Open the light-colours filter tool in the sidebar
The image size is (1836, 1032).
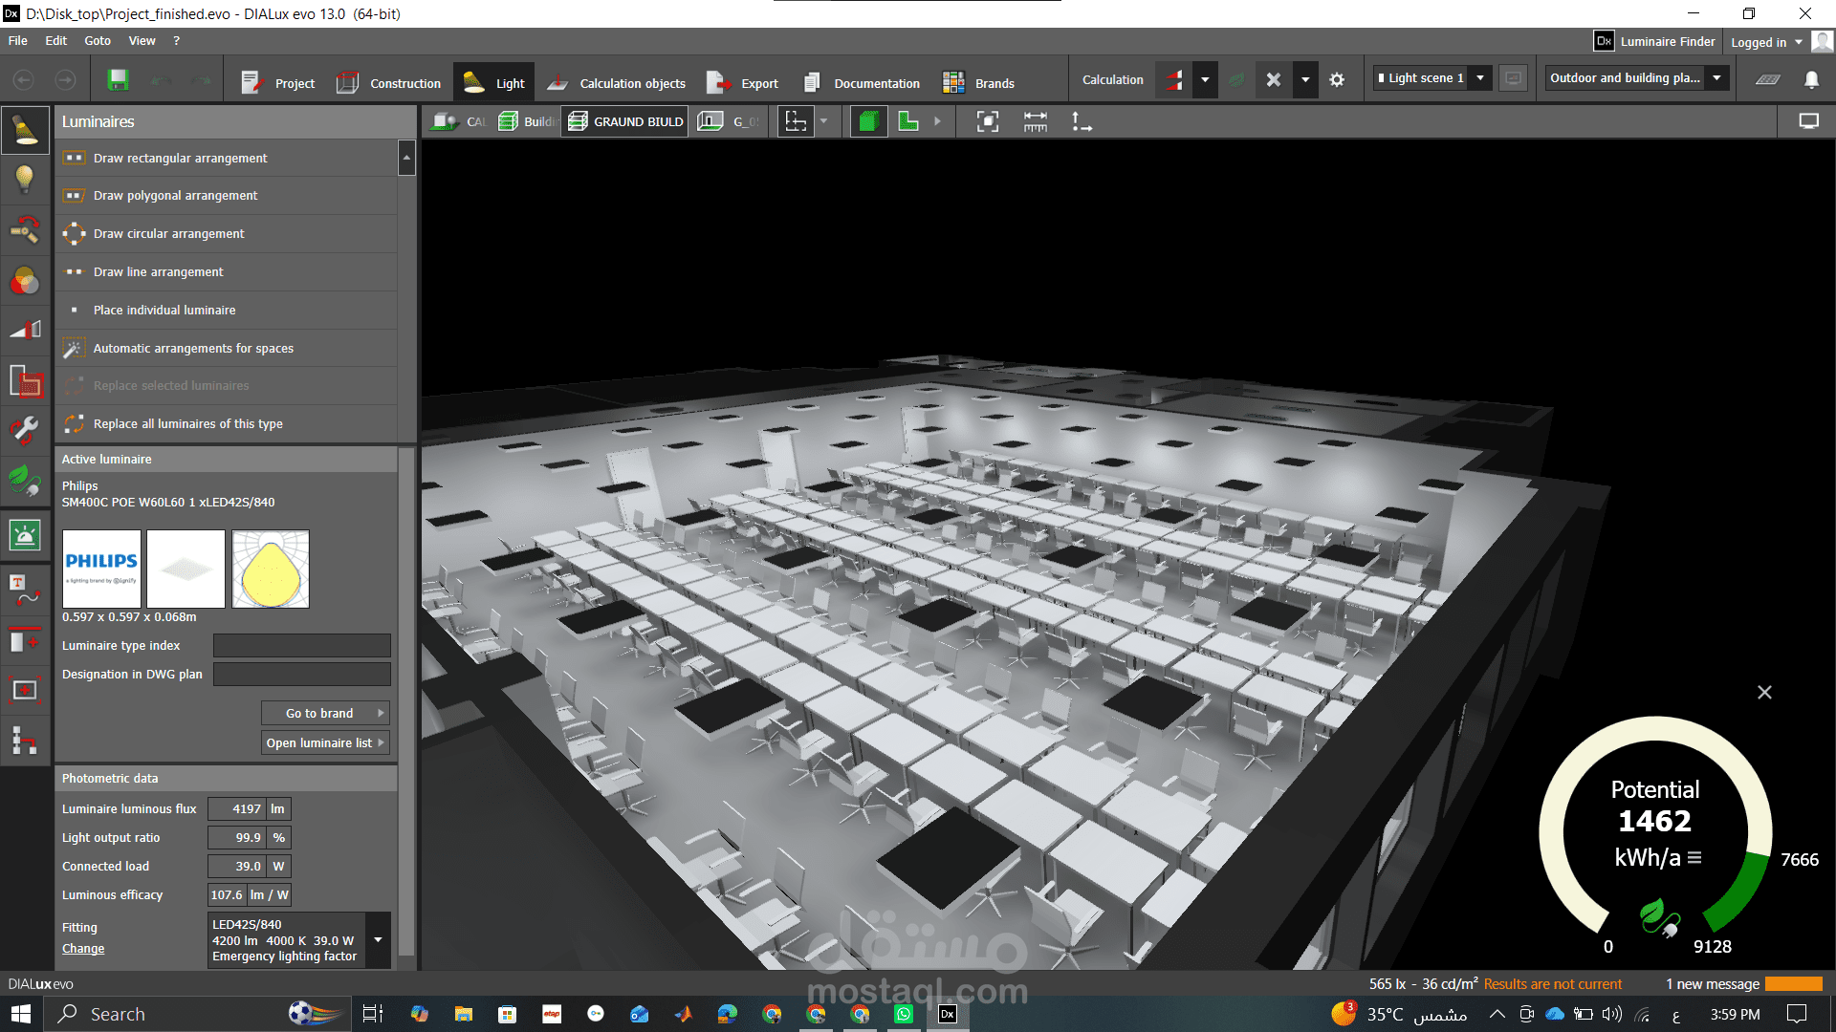25,281
